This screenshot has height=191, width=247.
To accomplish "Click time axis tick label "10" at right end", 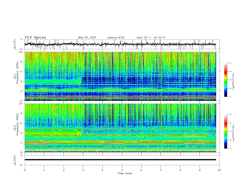I will (x=219, y=170).
